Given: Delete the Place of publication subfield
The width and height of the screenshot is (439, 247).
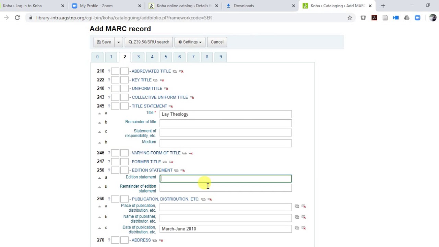Looking at the screenshot, I should click(304, 206).
